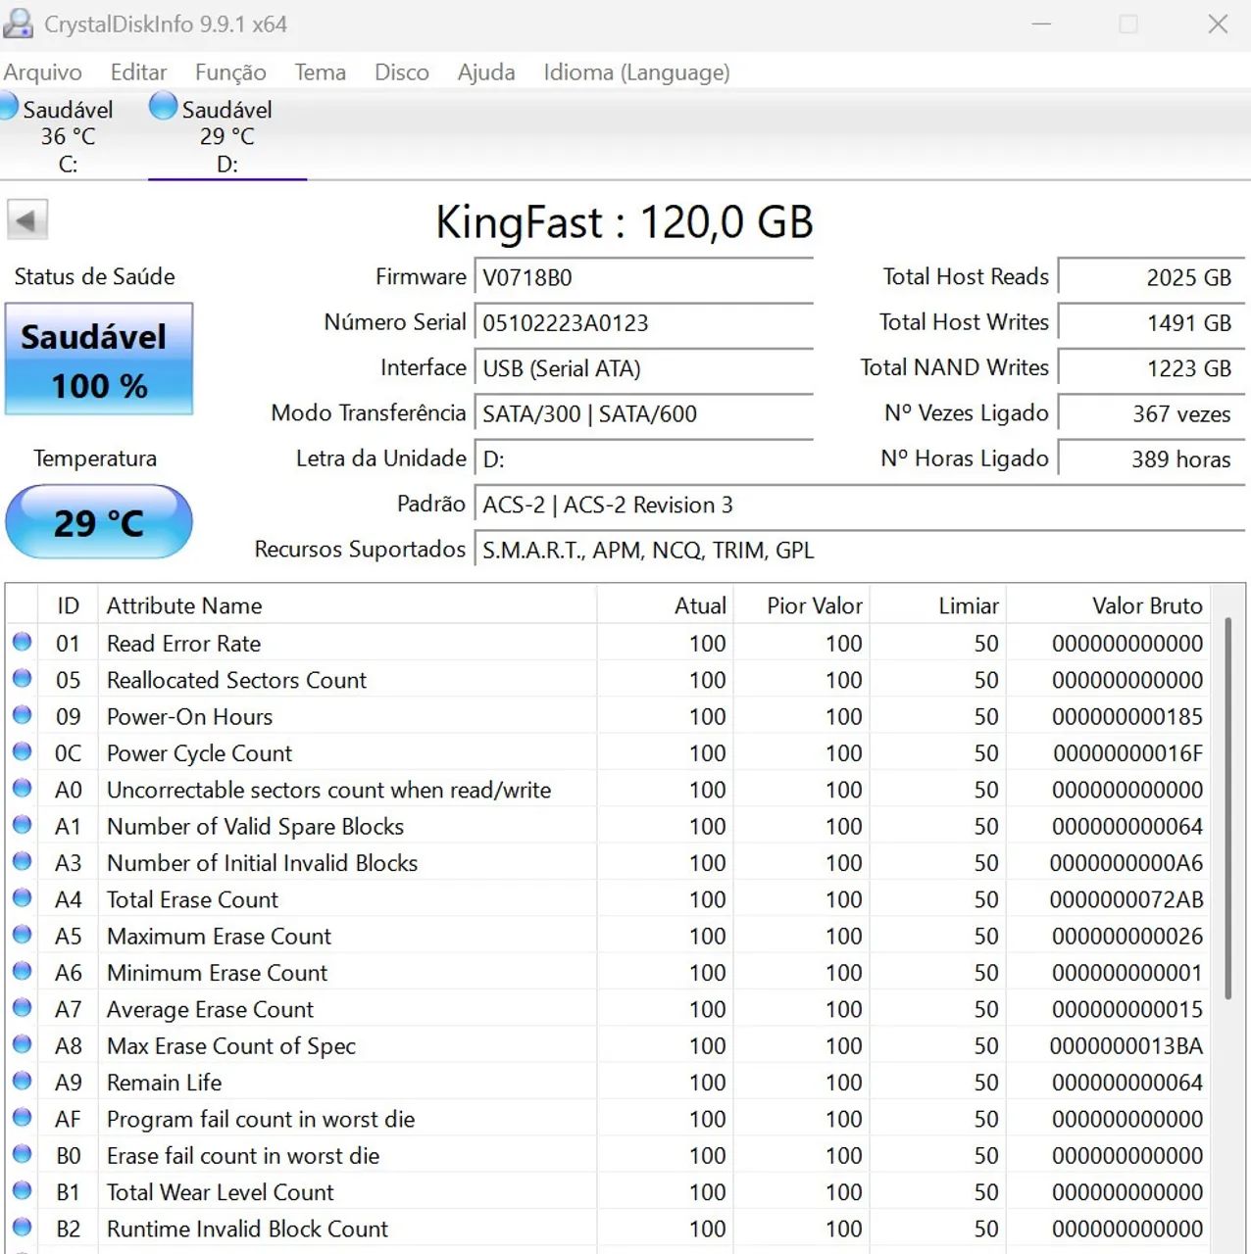Click status orb for Number of Valid Spare Blocks

point(22,825)
